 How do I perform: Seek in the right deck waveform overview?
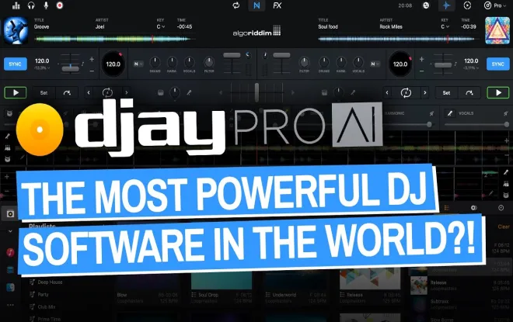[x=397, y=40]
